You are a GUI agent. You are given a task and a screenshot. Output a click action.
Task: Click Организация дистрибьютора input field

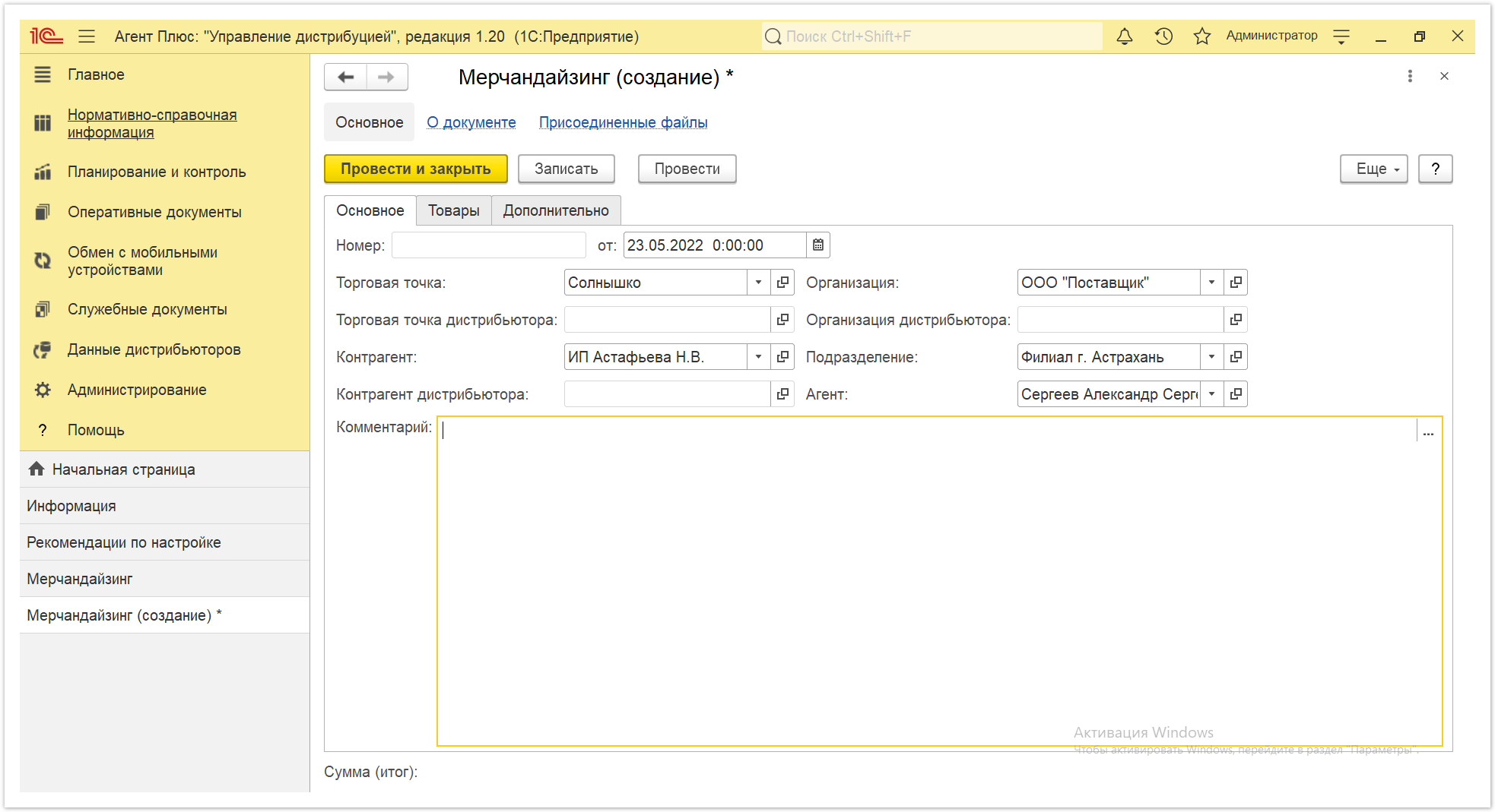tap(1120, 319)
